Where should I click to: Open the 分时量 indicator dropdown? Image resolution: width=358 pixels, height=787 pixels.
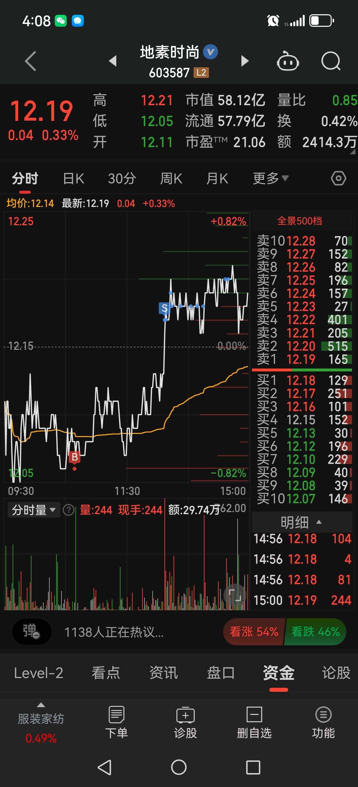click(x=34, y=510)
